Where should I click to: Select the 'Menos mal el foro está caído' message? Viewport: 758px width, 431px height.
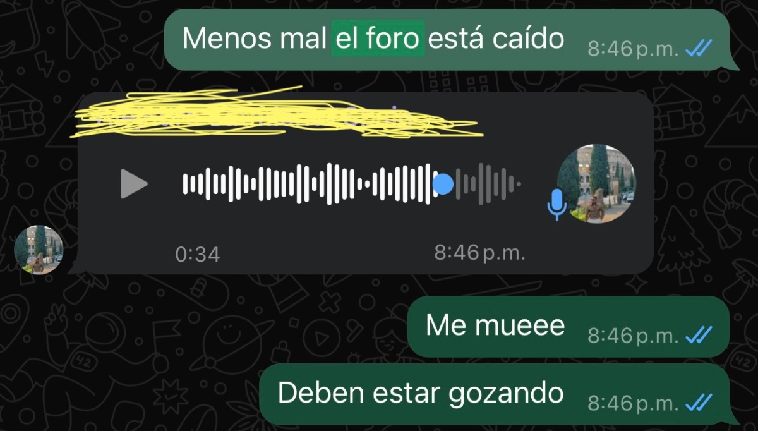452,39
